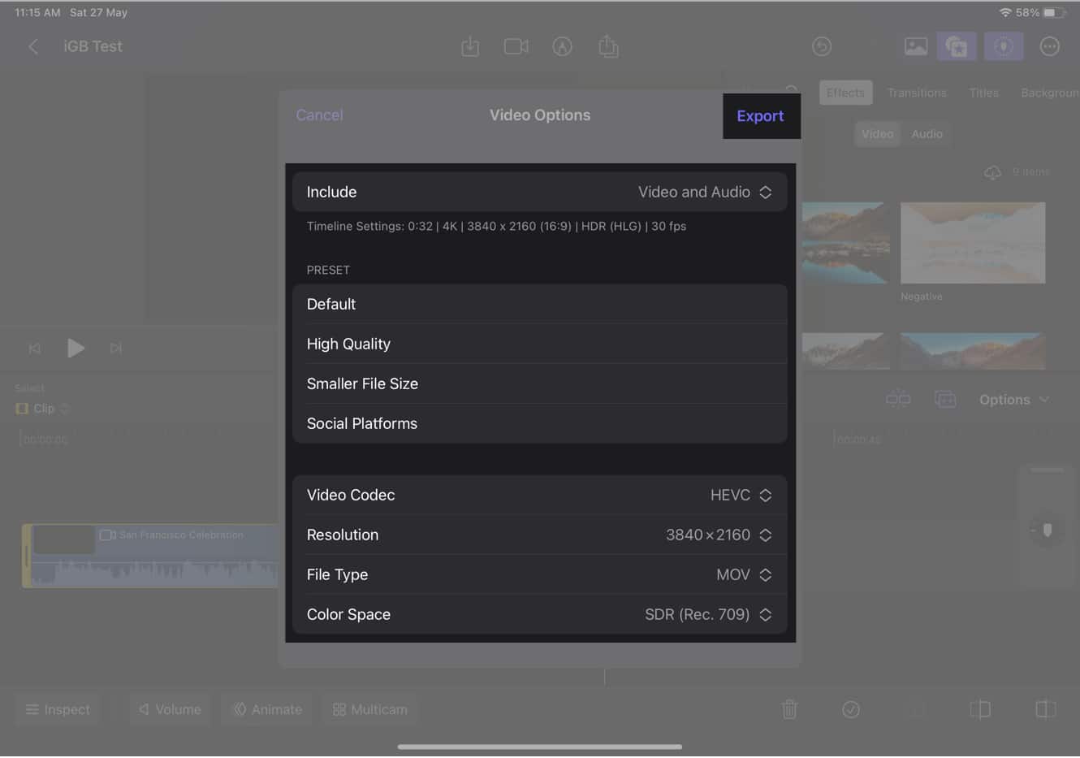Tap the cloud download icon near items count

(x=992, y=172)
